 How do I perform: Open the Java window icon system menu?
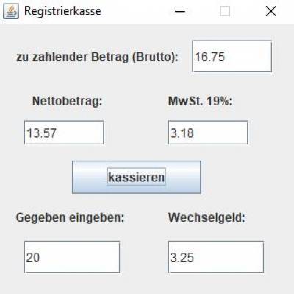point(11,11)
